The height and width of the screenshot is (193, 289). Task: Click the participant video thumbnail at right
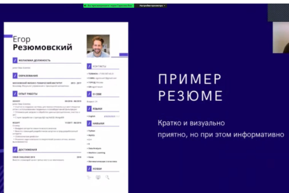pyautogui.click(x=281, y=37)
